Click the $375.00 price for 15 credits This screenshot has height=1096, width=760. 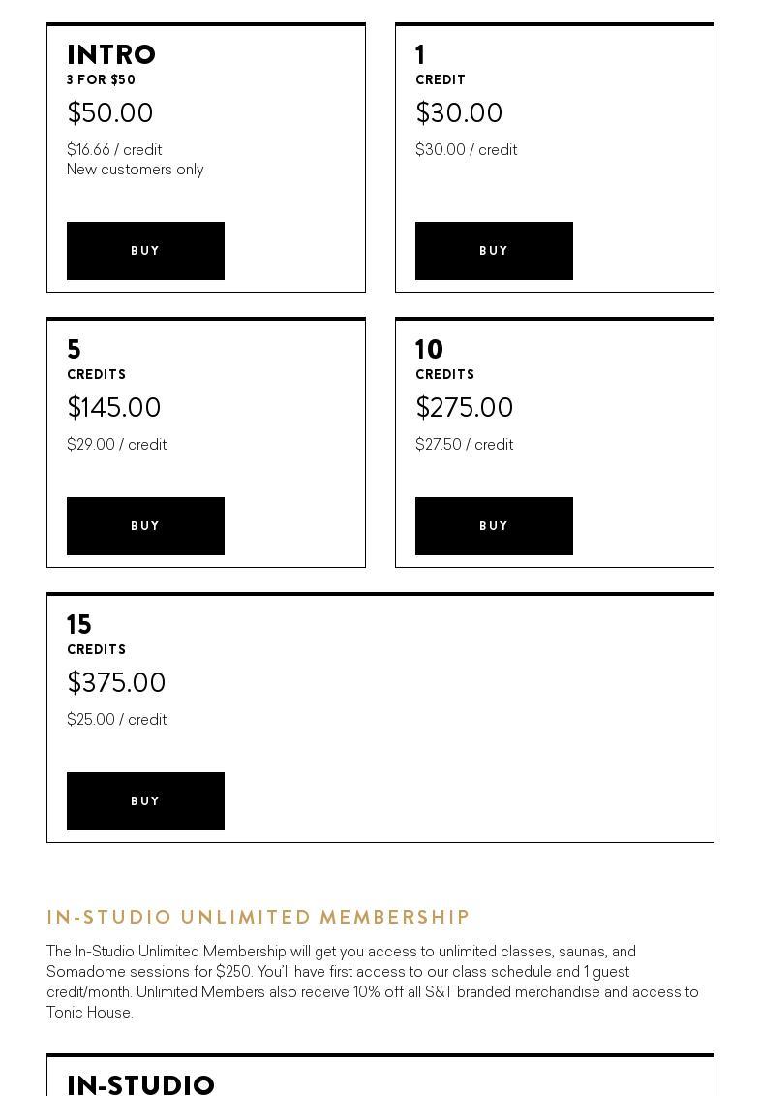(x=116, y=683)
